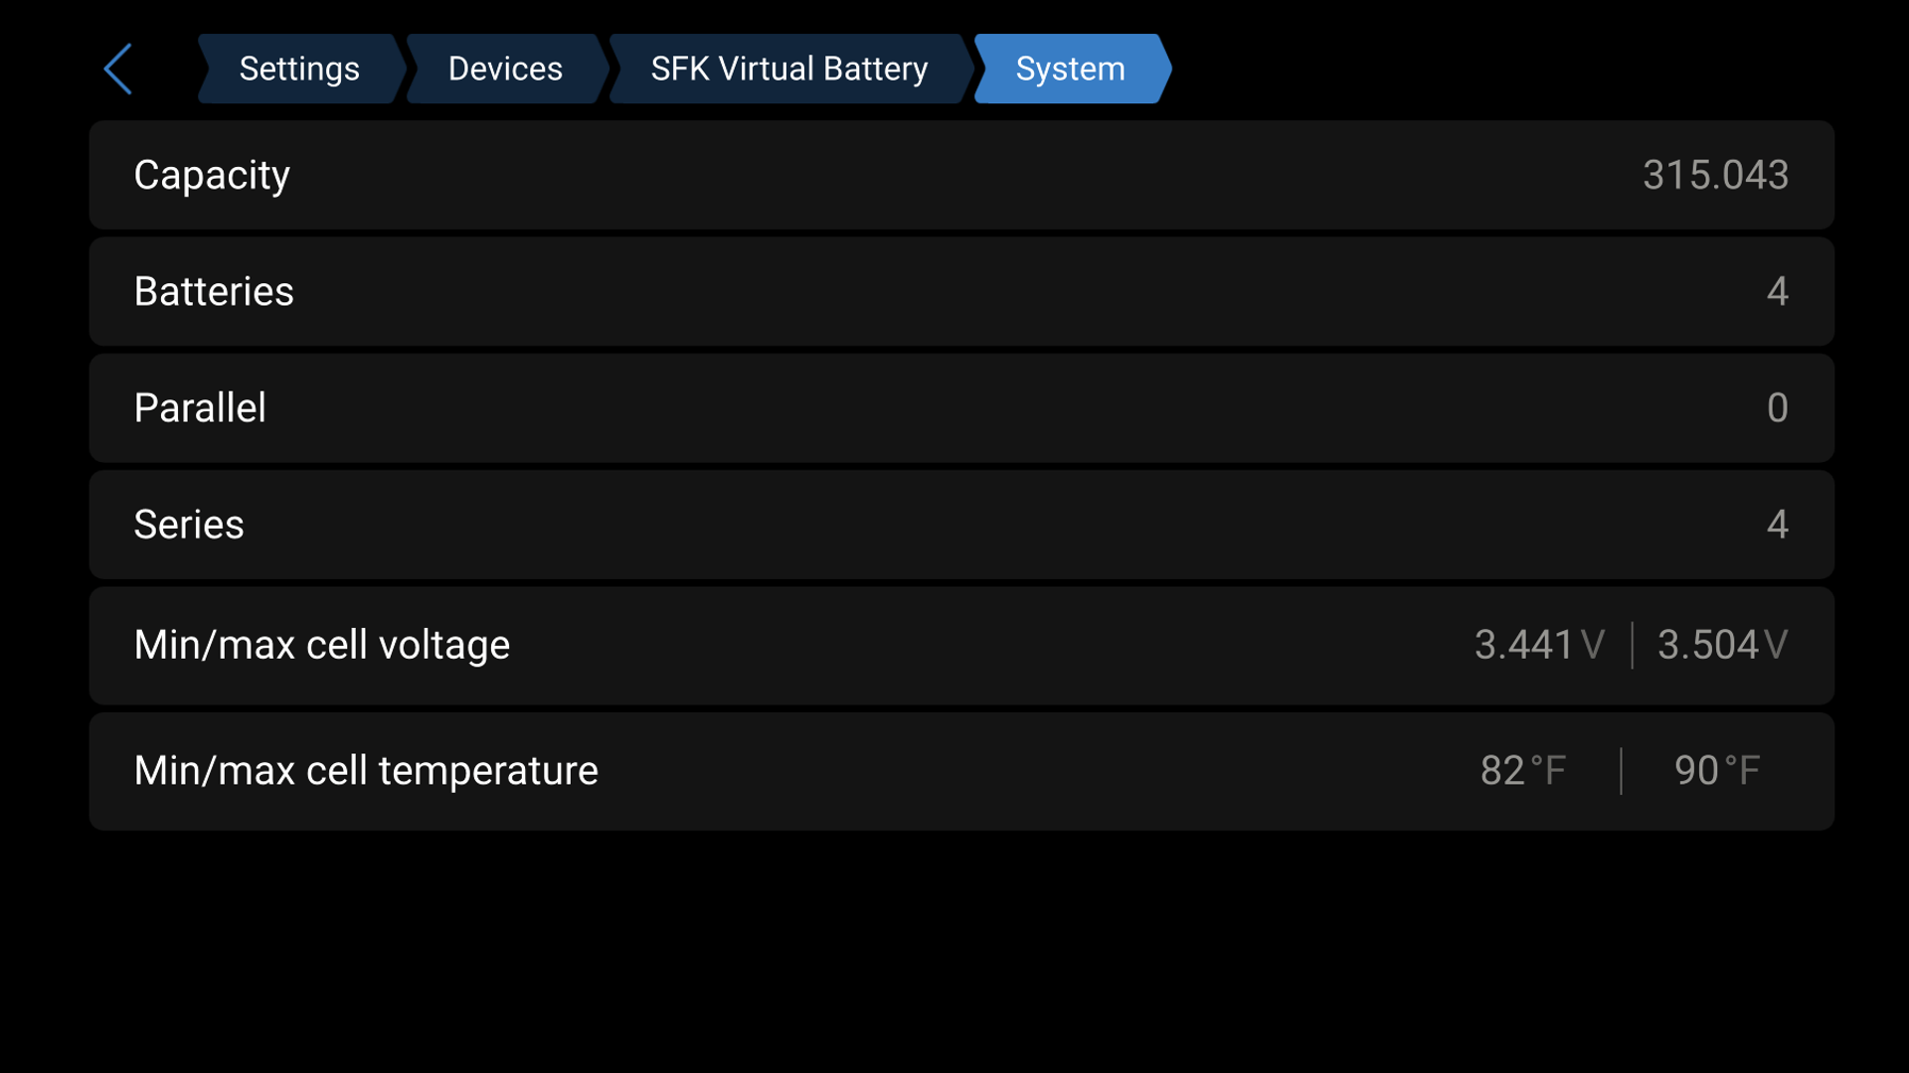The height and width of the screenshot is (1073, 1909).
Task: Open the Devices breadcrumb item
Action: 505,68
